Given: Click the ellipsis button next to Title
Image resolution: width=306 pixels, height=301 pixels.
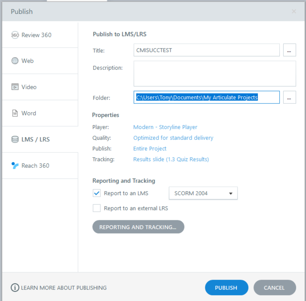Looking at the screenshot, I should point(289,50).
